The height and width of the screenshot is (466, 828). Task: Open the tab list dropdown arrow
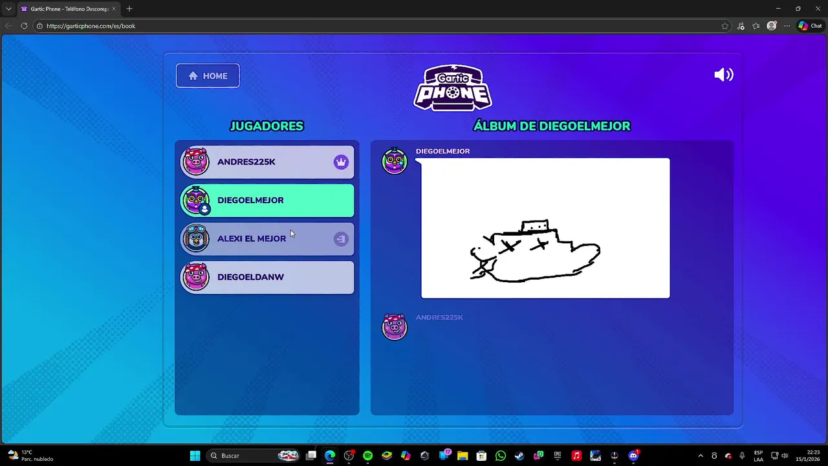click(8, 9)
